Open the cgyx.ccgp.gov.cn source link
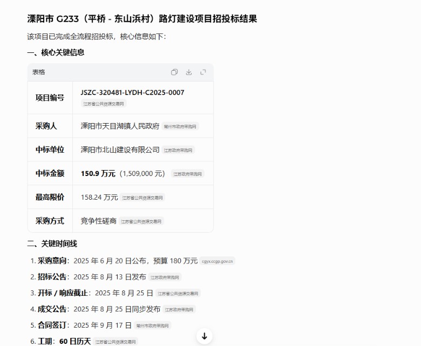The width and height of the screenshot is (421, 346). click(218, 261)
